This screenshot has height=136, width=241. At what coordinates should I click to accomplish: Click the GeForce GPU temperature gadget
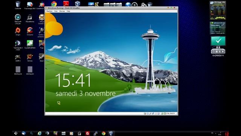tap(218, 28)
